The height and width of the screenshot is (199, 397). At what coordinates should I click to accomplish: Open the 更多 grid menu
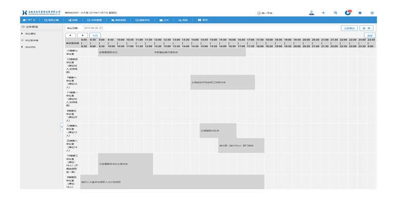(x=203, y=20)
